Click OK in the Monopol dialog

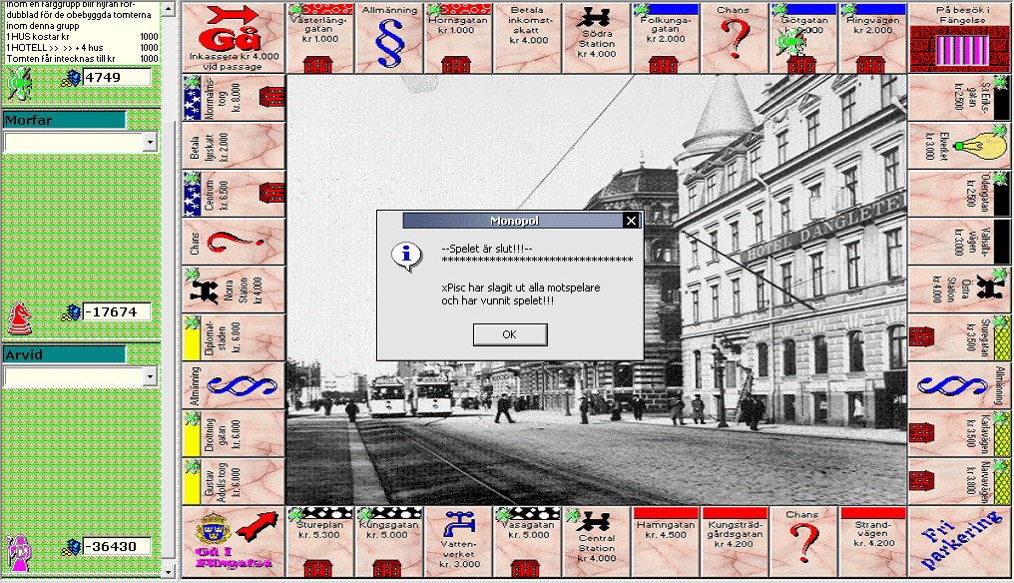[510, 334]
